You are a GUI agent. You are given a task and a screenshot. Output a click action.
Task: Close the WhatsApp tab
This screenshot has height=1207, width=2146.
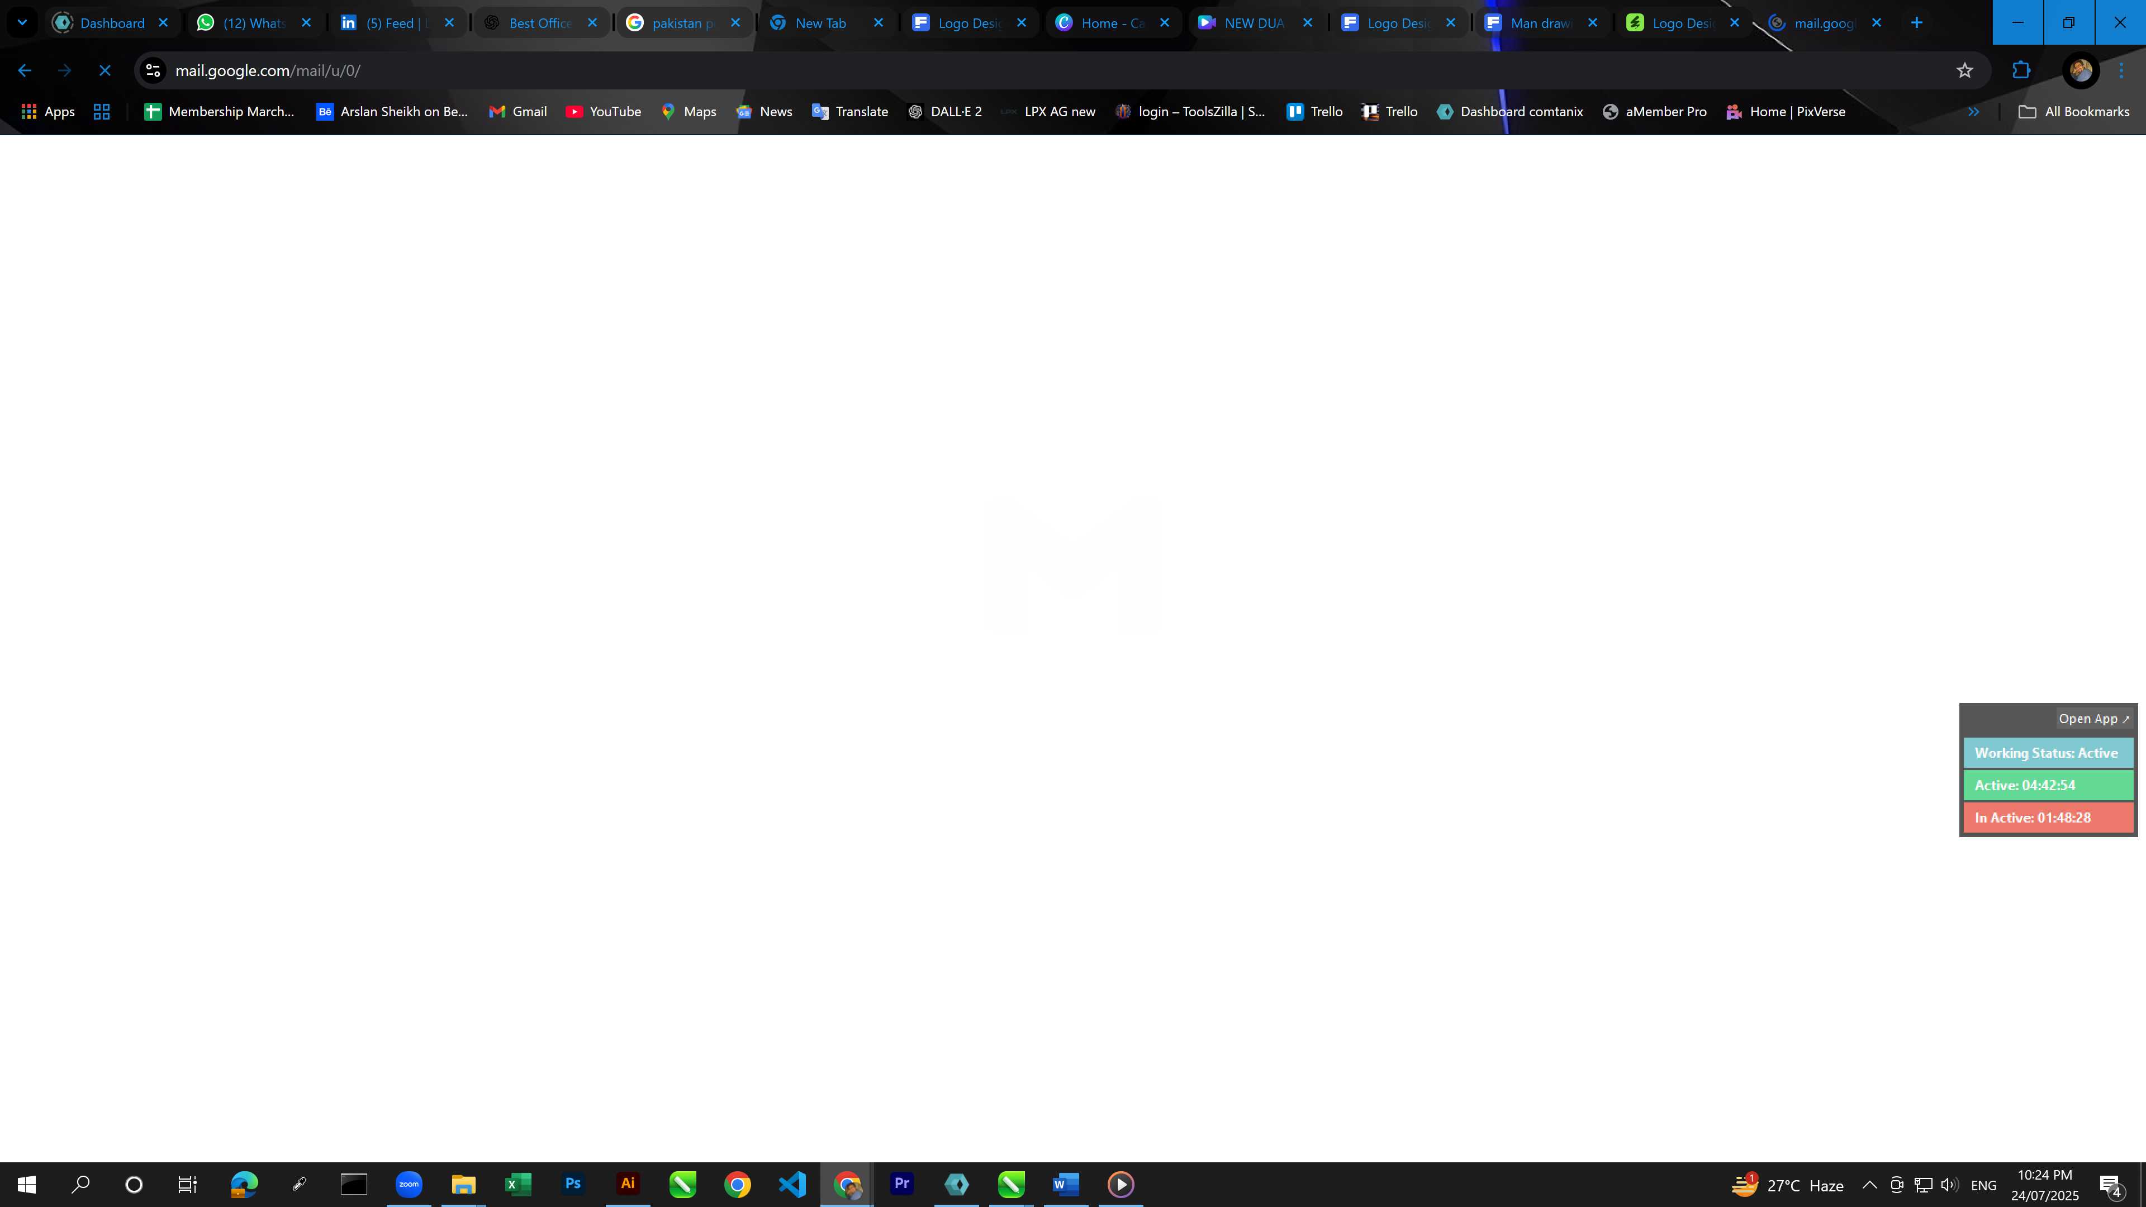(307, 22)
